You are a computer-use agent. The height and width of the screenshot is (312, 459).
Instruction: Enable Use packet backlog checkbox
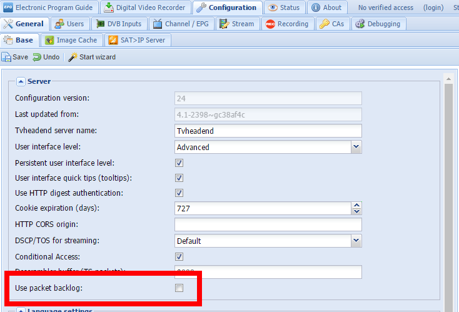[179, 288]
